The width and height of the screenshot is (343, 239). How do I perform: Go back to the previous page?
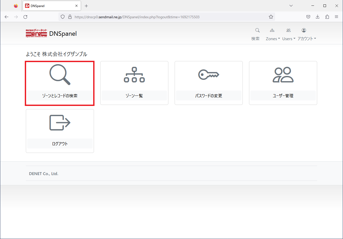click(x=7, y=17)
